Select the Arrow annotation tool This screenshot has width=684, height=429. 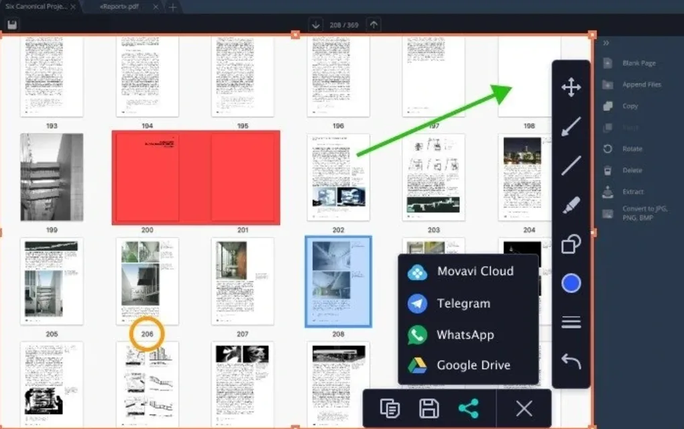[x=571, y=127]
